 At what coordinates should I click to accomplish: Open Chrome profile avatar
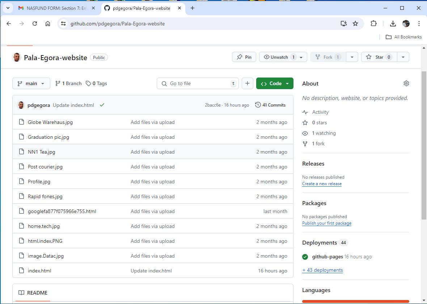406,24
